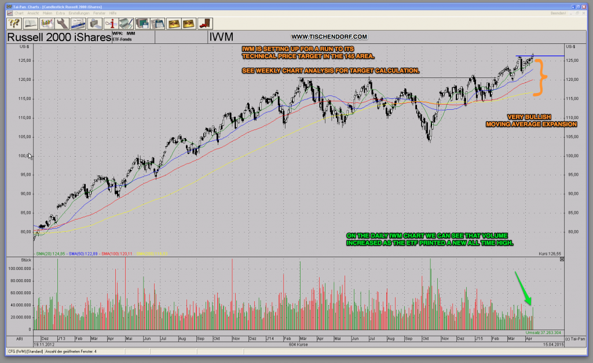Open the Einstellungen menu

(79, 13)
